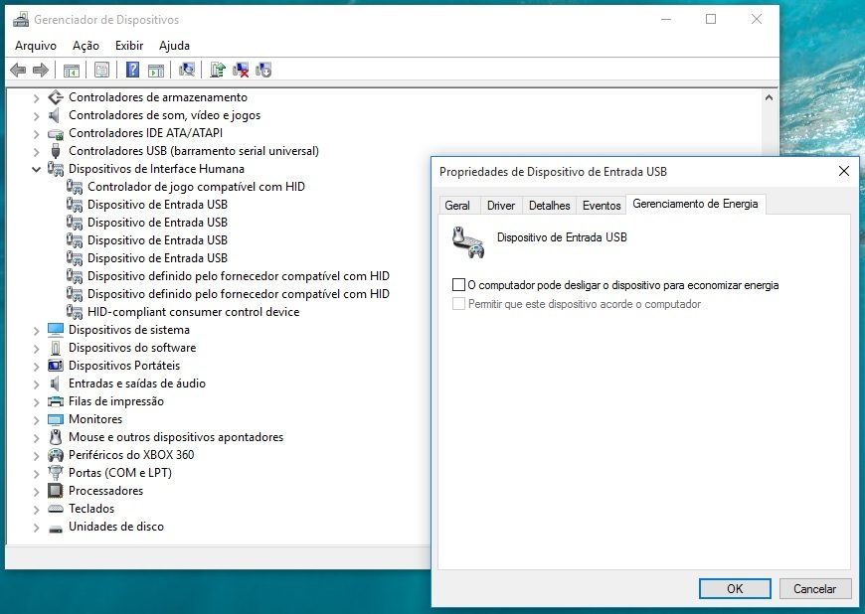
Task: Select 'Mouse e outros dispositivos apontadores' label
Action: tap(176, 437)
